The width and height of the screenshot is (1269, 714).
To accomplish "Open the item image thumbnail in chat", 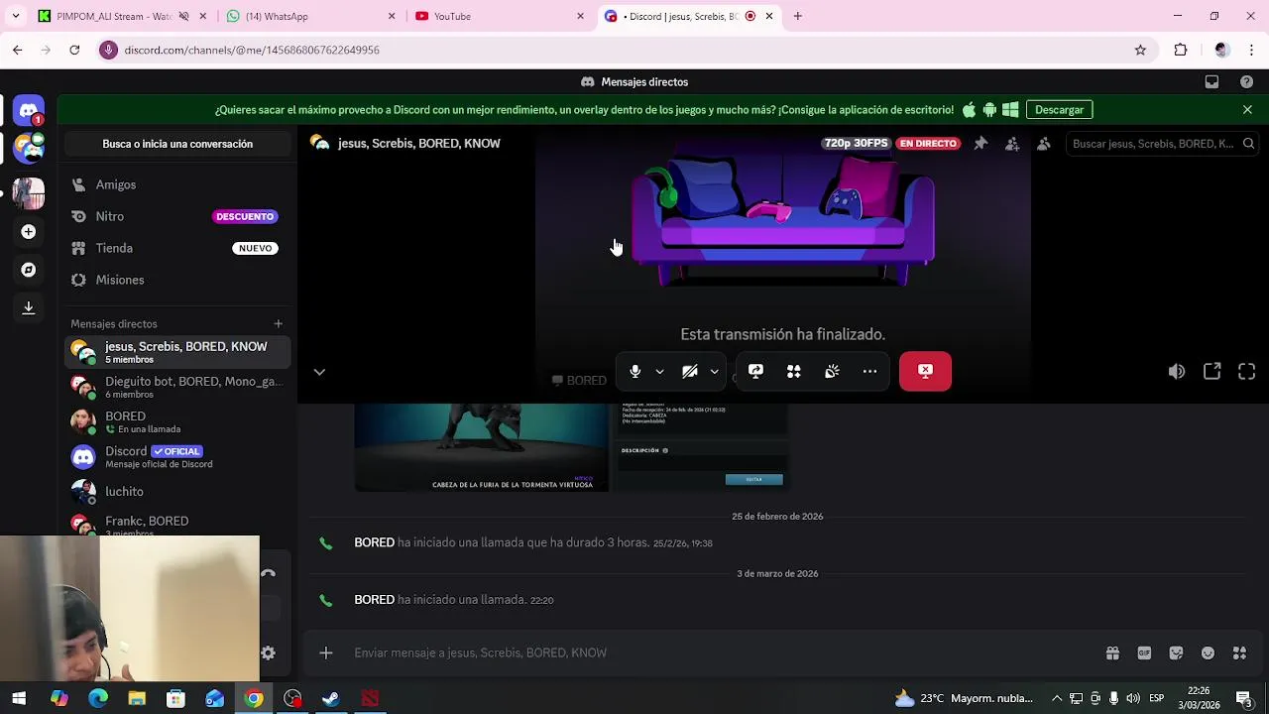I will coord(571,447).
